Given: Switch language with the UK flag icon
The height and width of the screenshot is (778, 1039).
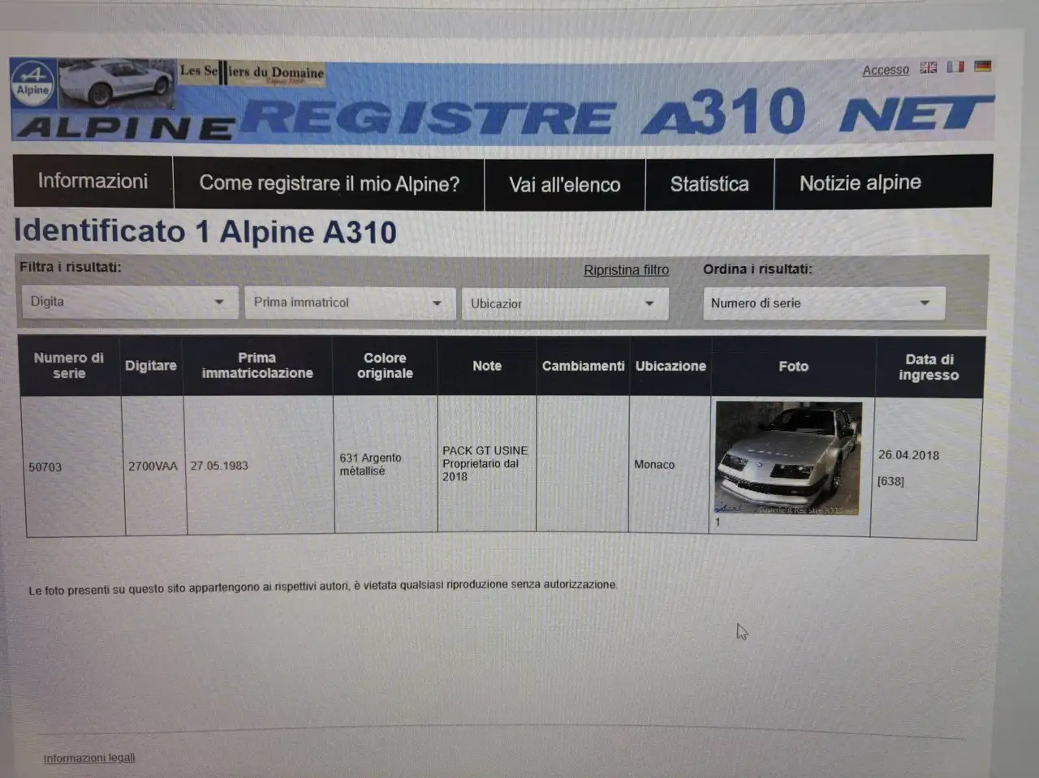Looking at the screenshot, I should (928, 67).
